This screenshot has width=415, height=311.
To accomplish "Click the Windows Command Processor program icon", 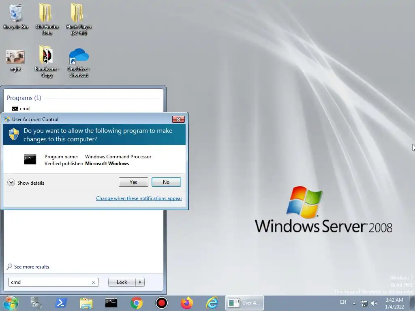I will point(30,160).
